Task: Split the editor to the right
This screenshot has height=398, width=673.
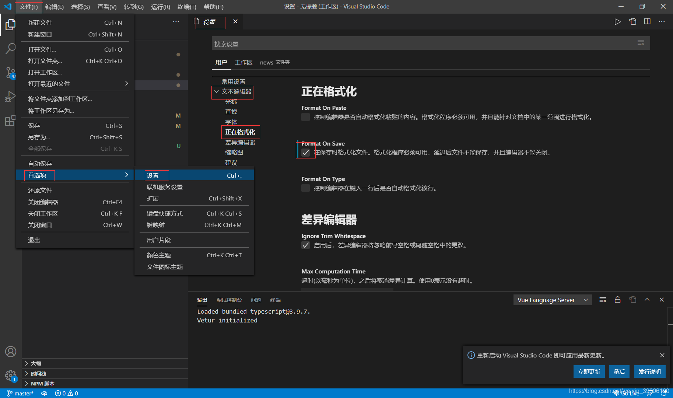Action: [647, 22]
